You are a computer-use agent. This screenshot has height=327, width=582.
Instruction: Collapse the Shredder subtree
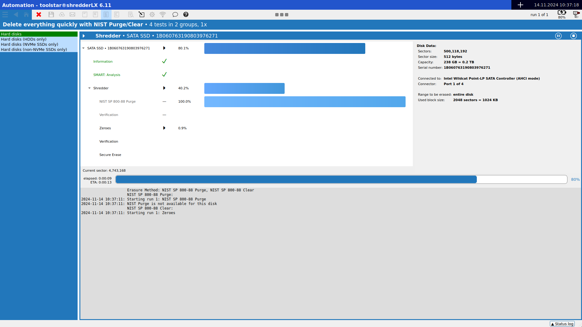[89, 88]
